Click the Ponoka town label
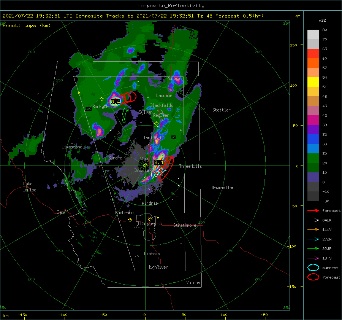Screen dimensions: 342x320 pos(173,78)
